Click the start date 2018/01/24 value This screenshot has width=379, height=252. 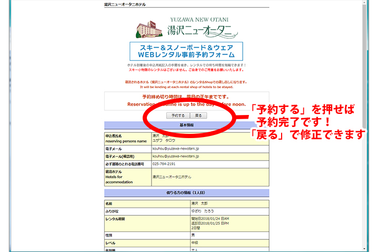click(210, 218)
